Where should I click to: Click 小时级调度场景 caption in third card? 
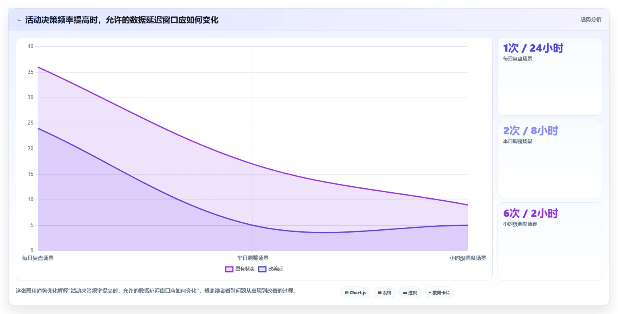pos(520,224)
